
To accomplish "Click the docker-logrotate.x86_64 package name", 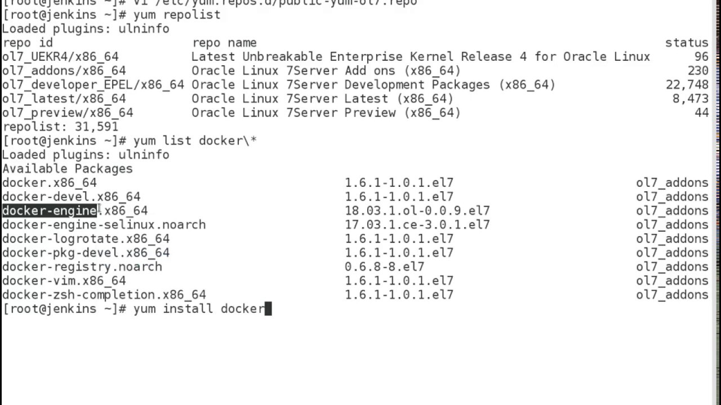I will click(x=86, y=239).
